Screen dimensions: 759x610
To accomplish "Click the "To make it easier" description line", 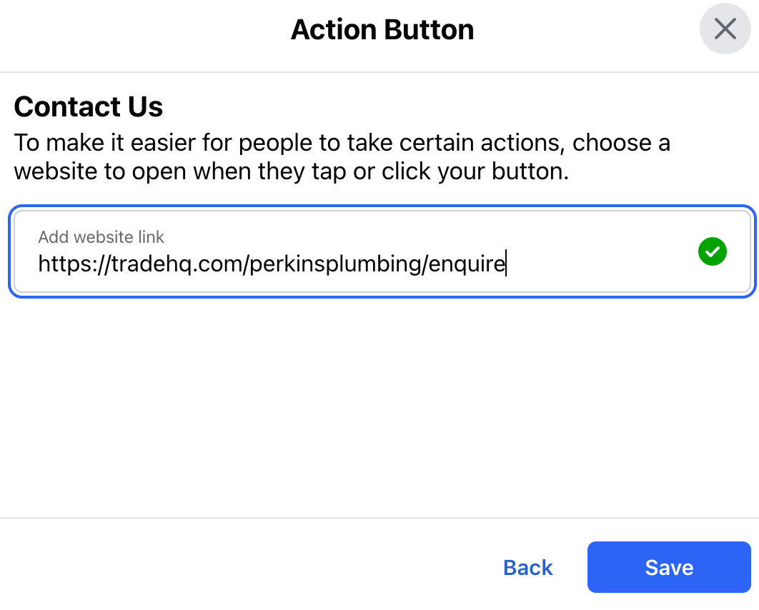I will point(342,143).
